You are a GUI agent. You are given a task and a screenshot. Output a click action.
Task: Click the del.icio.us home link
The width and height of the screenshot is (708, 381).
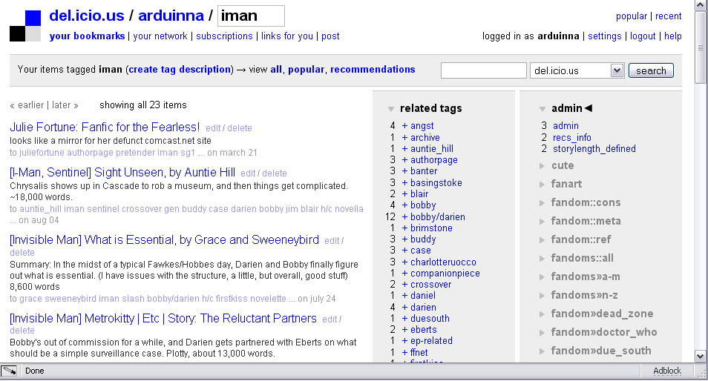pos(87,16)
